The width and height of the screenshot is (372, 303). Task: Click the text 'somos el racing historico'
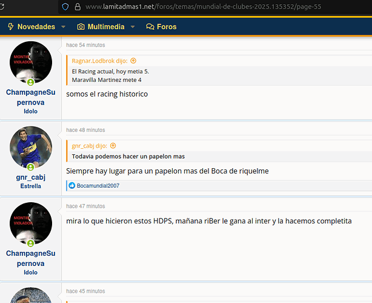click(x=107, y=94)
